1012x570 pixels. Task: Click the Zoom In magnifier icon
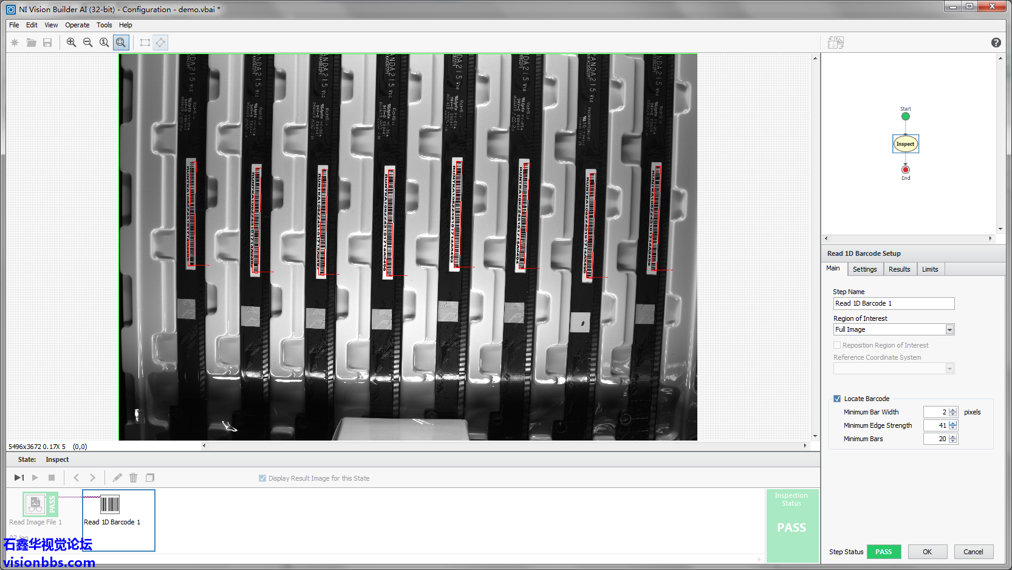(71, 43)
